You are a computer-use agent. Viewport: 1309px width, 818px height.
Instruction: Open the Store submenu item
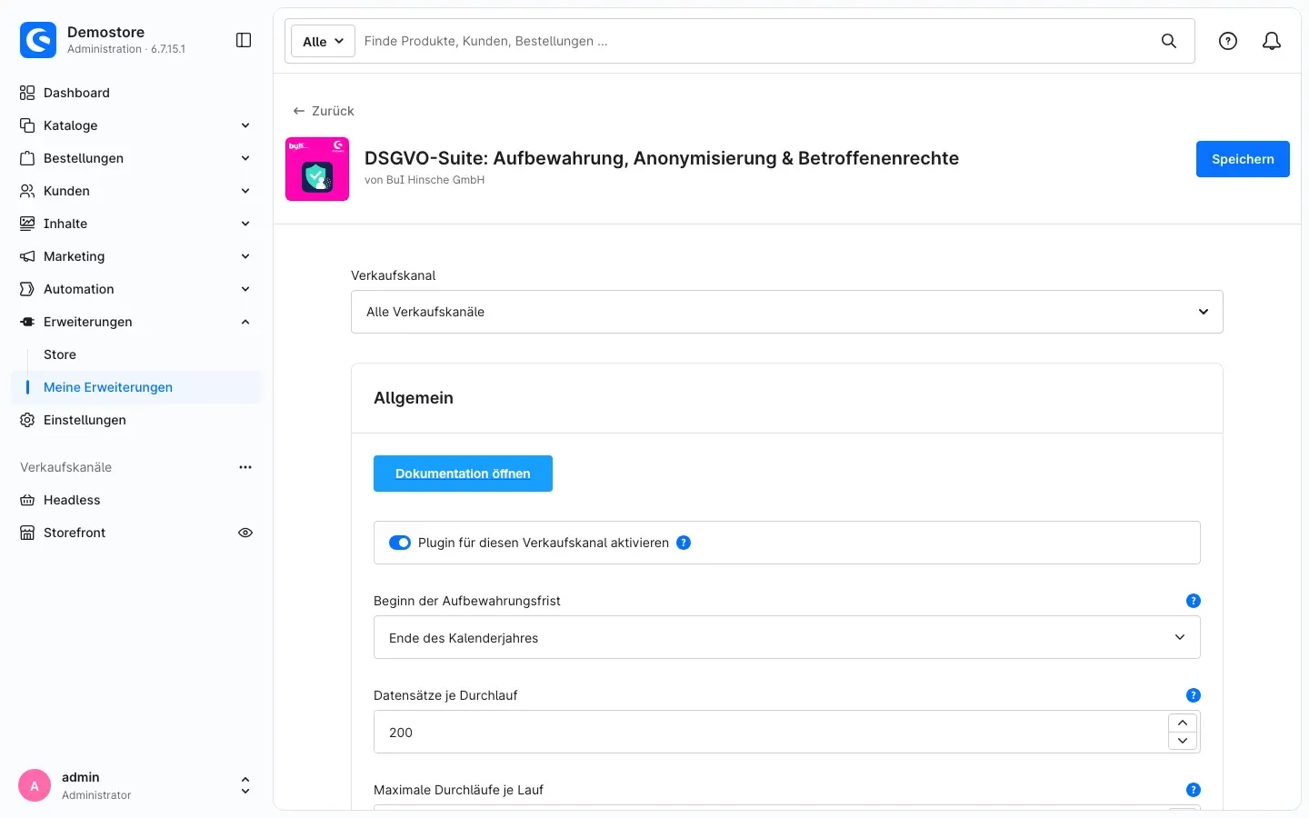tap(60, 354)
